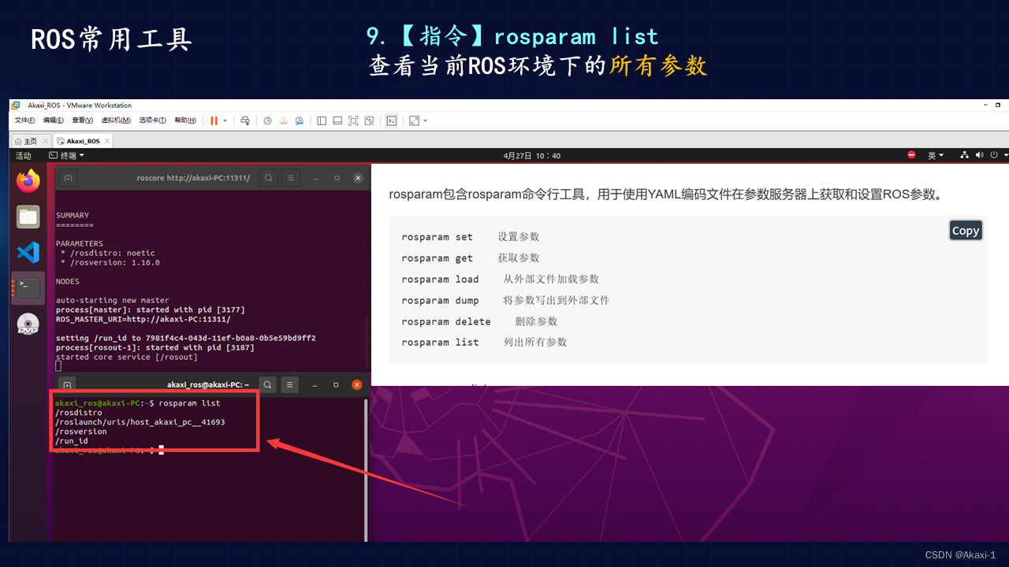Open Firefox from the Ubuntu dock
The image size is (1009, 567).
coord(28,180)
